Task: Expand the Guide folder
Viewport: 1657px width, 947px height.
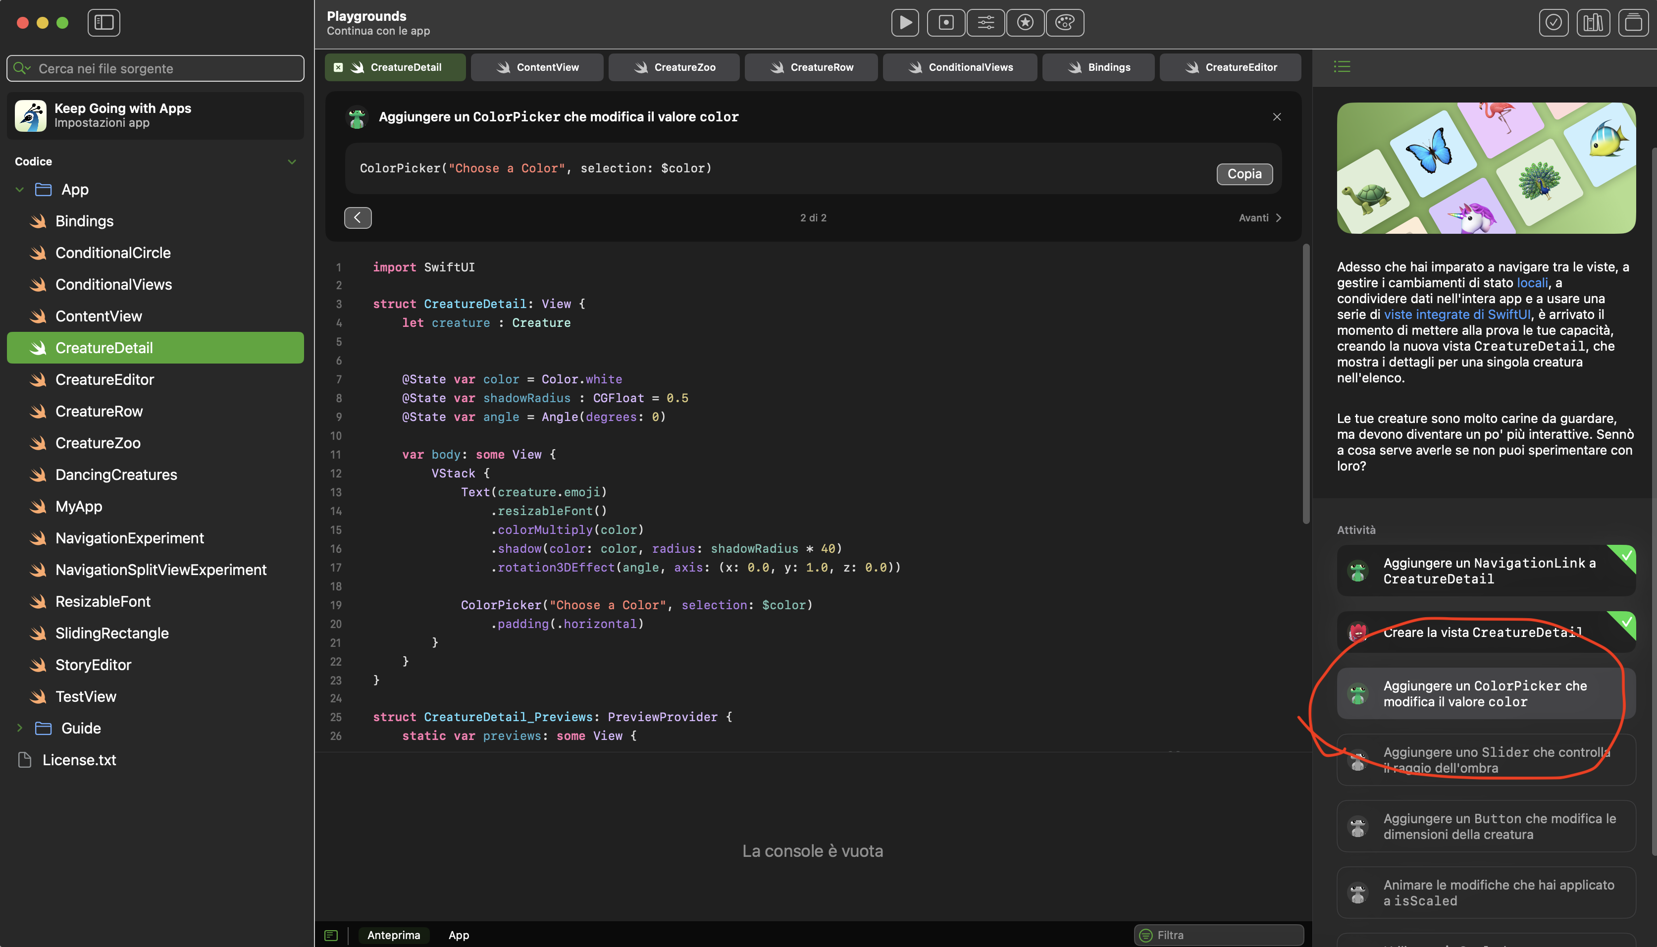Action: point(19,728)
